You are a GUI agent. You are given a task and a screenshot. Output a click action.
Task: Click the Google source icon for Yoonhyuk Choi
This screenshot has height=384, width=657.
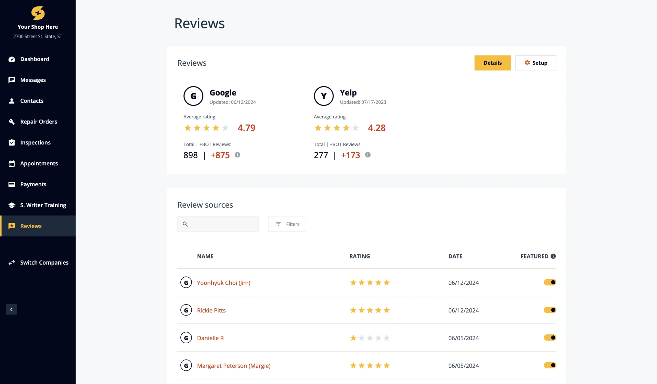point(186,283)
